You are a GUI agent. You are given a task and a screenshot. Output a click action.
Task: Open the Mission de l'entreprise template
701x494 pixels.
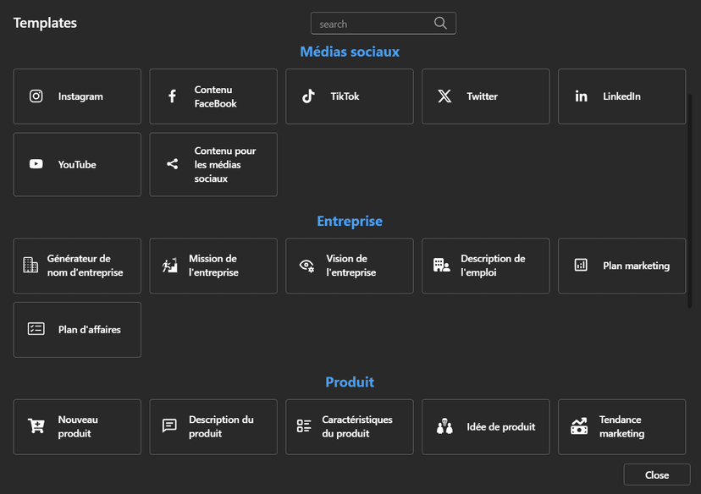click(213, 266)
